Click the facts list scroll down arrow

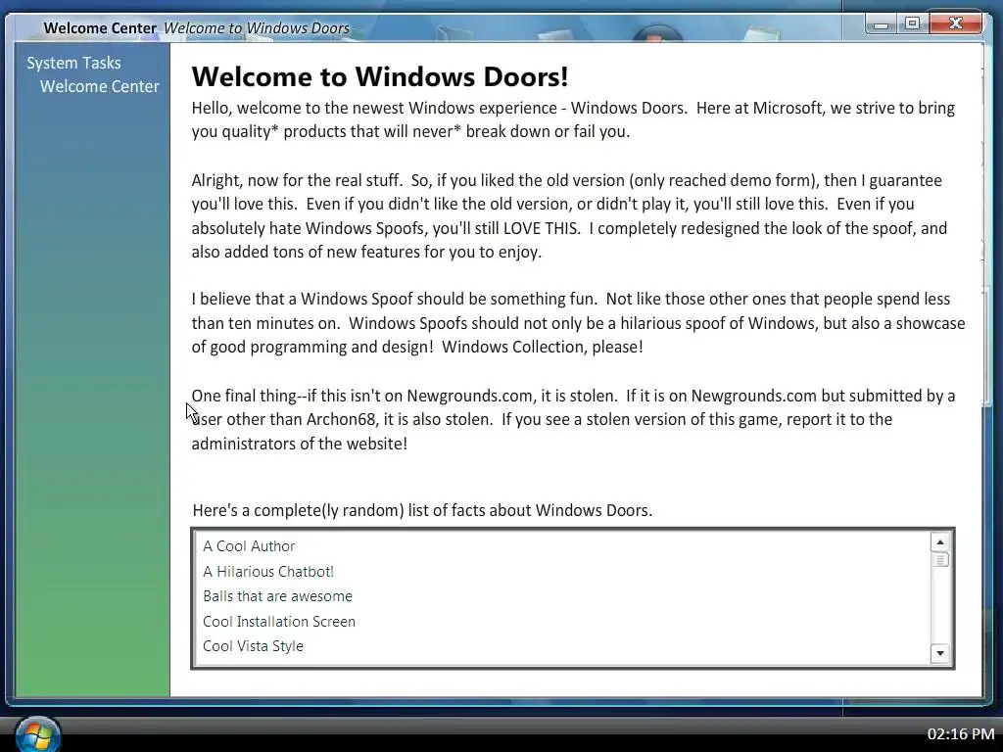939,653
